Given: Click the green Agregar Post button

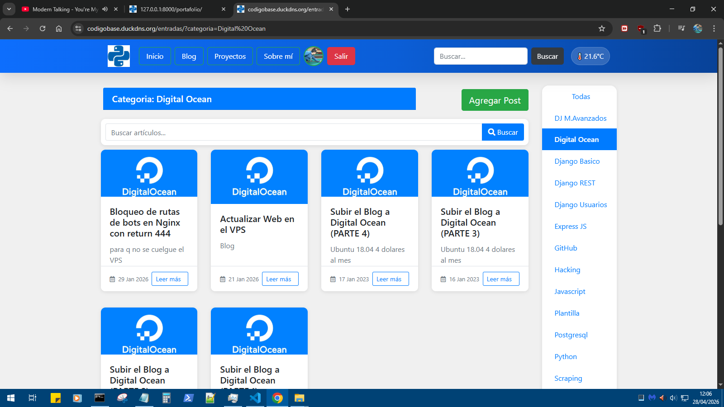Looking at the screenshot, I should point(495,100).
